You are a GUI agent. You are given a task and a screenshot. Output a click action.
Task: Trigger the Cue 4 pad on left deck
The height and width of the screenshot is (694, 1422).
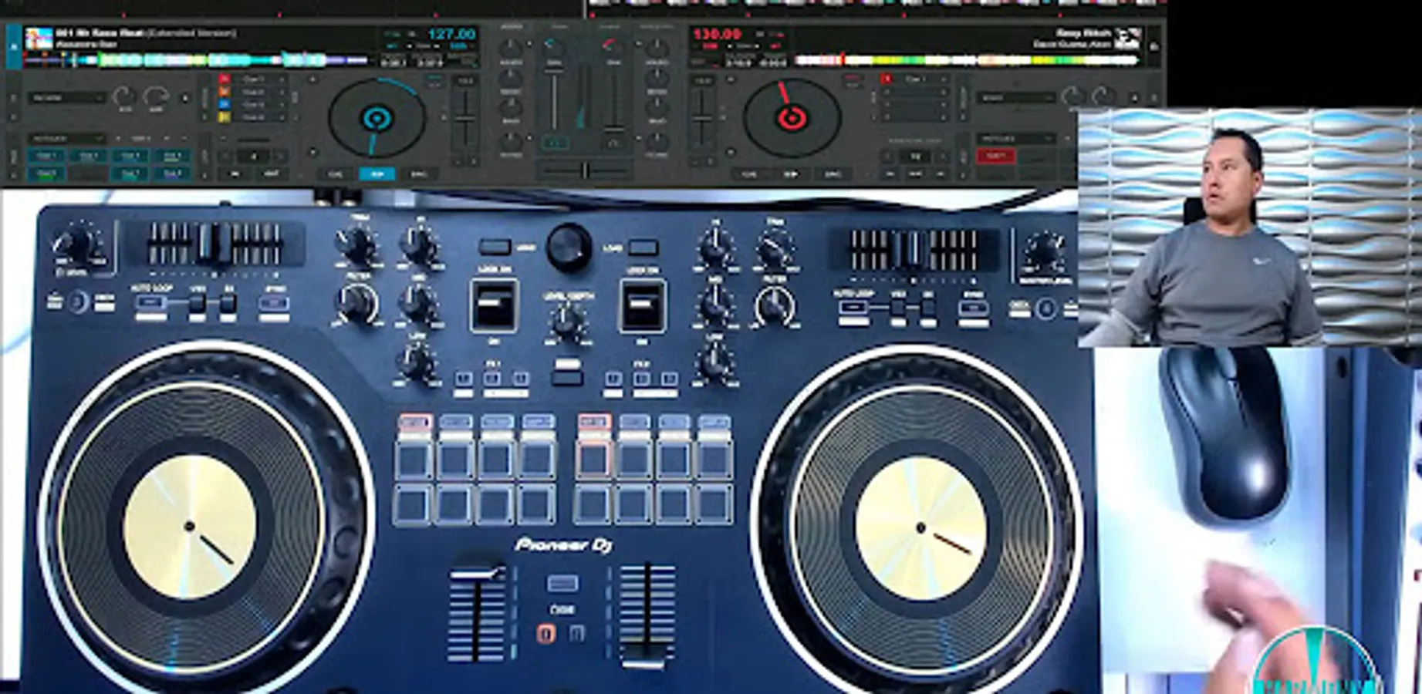coord(171,157)
